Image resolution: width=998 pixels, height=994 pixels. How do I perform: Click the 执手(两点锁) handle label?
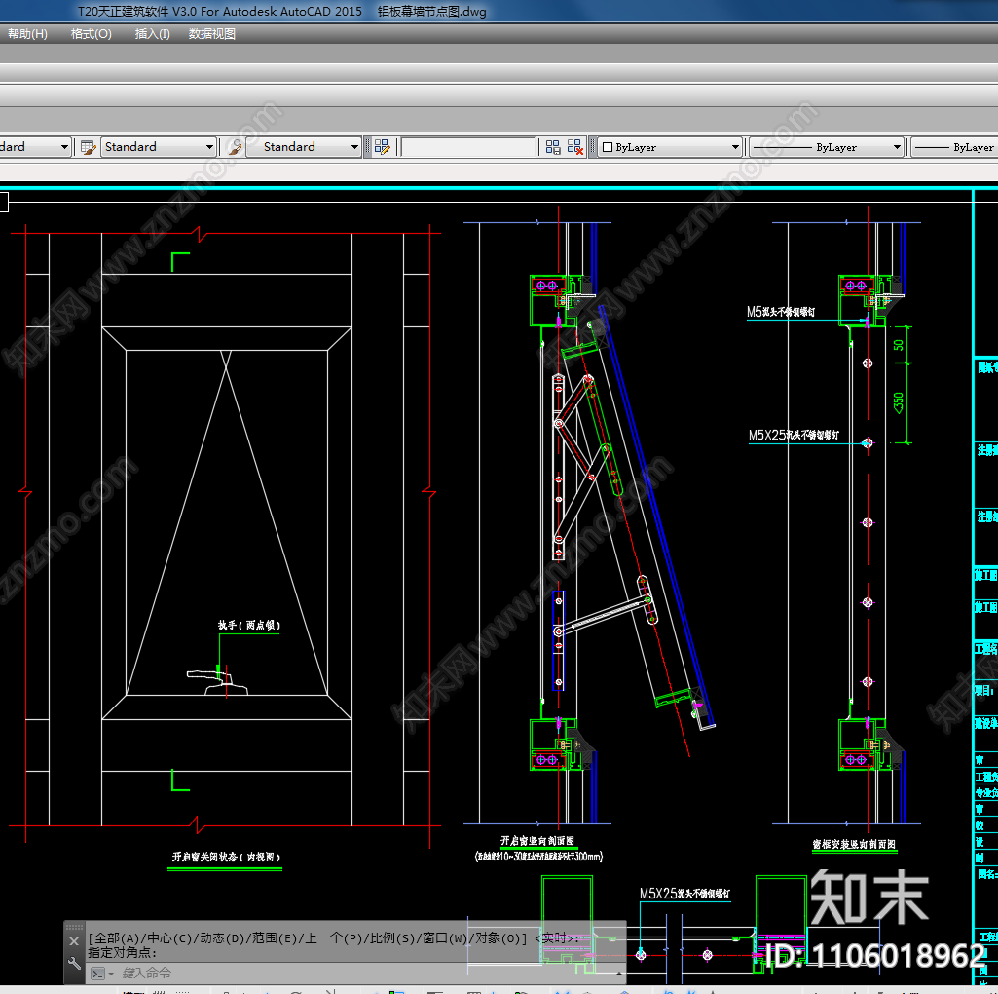(x=249, y=625)
